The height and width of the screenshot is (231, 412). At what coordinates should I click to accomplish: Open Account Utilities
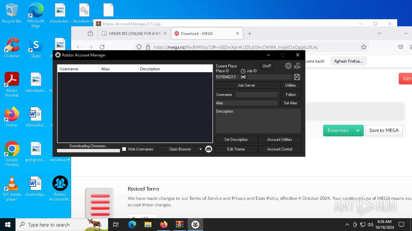coord(280,140)
